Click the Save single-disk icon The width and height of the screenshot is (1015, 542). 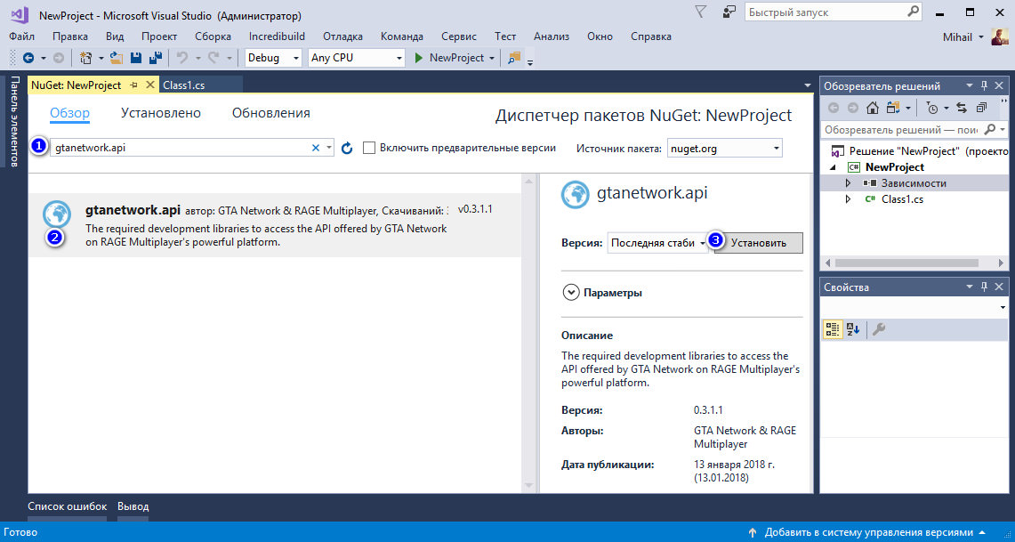click(x=136, y=58)
